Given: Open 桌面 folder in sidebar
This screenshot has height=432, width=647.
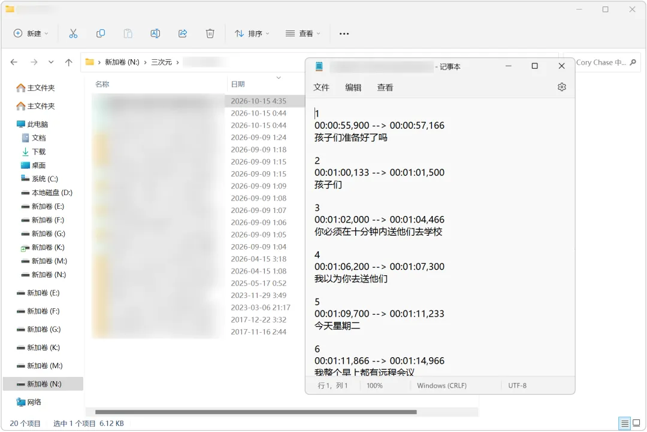Looking at the screenshot, I should [34, 165].
